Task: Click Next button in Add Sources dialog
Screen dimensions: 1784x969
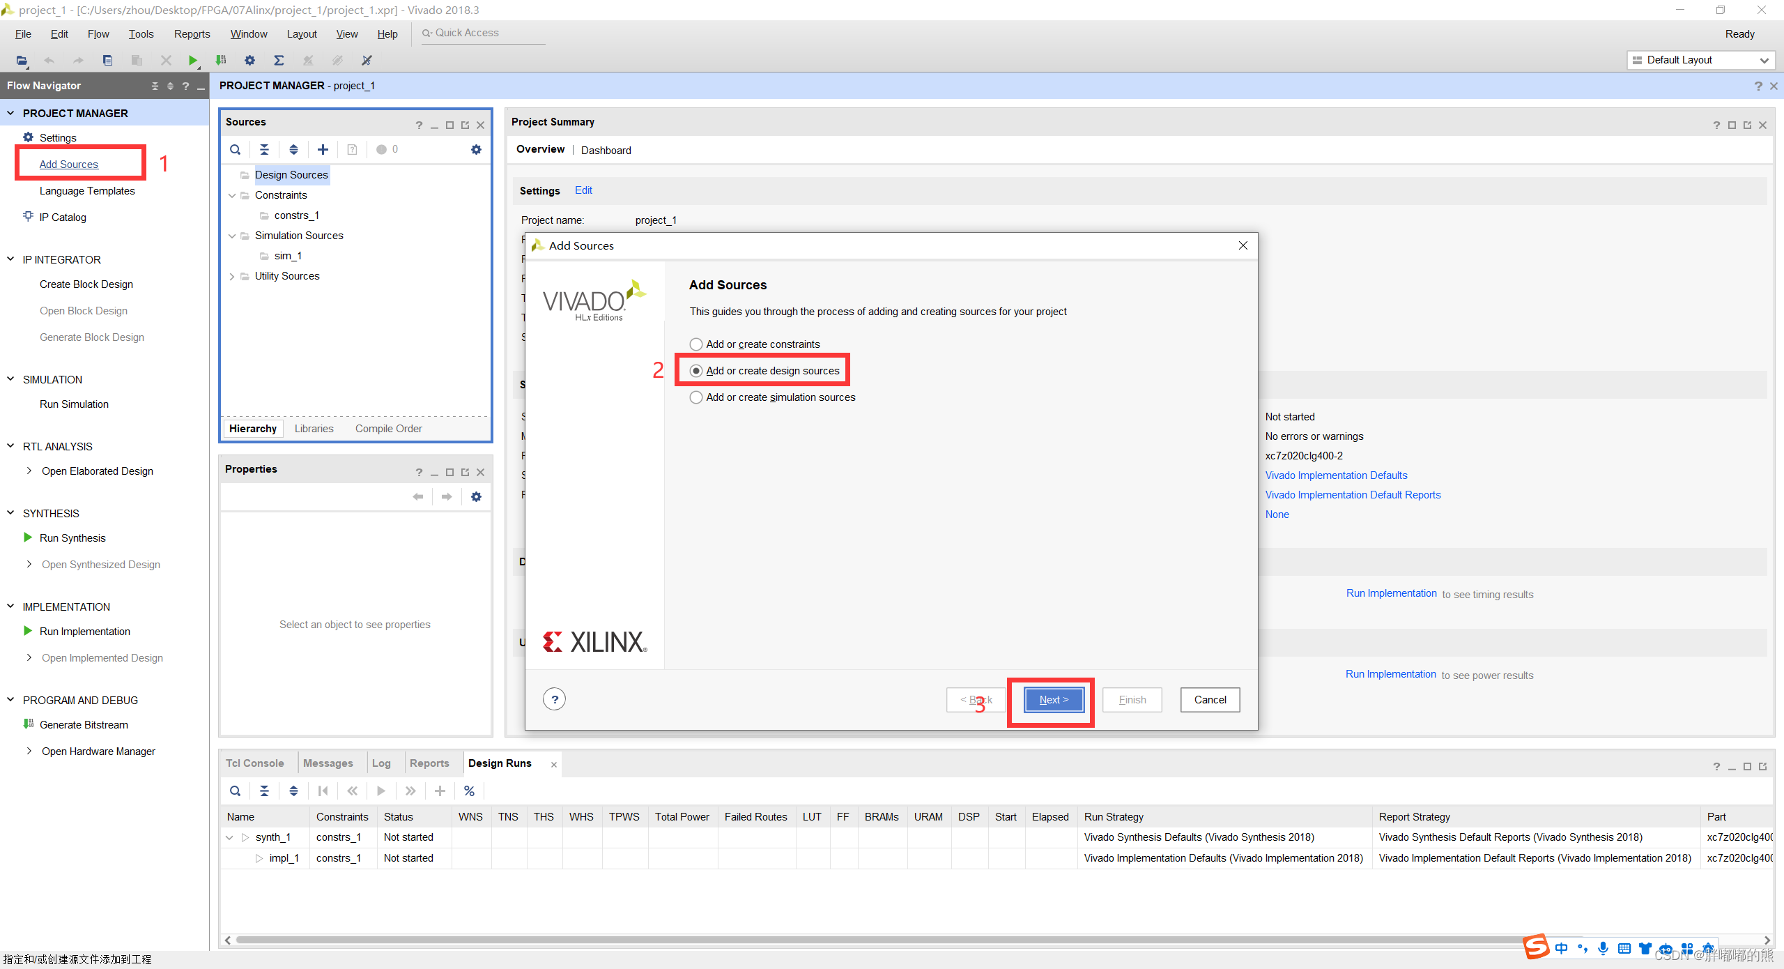Action: tap(1054, 700)
